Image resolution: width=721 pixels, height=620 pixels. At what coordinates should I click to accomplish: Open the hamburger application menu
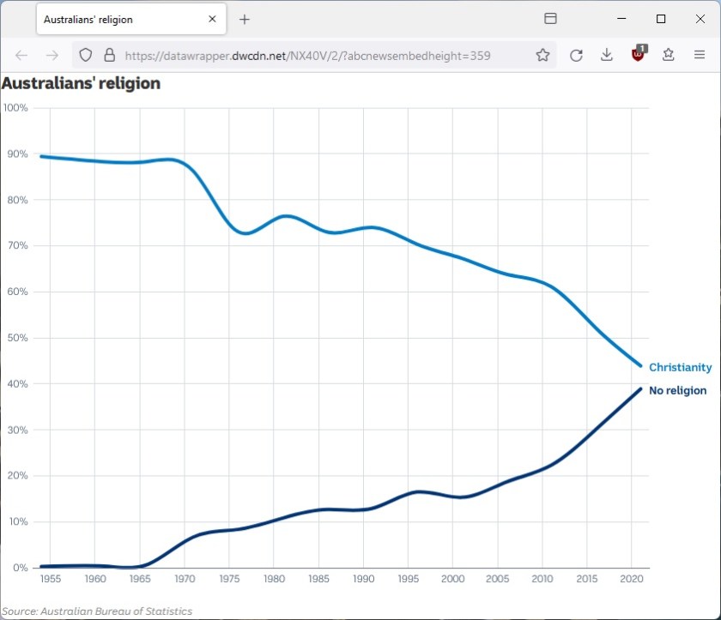point(700,55)
